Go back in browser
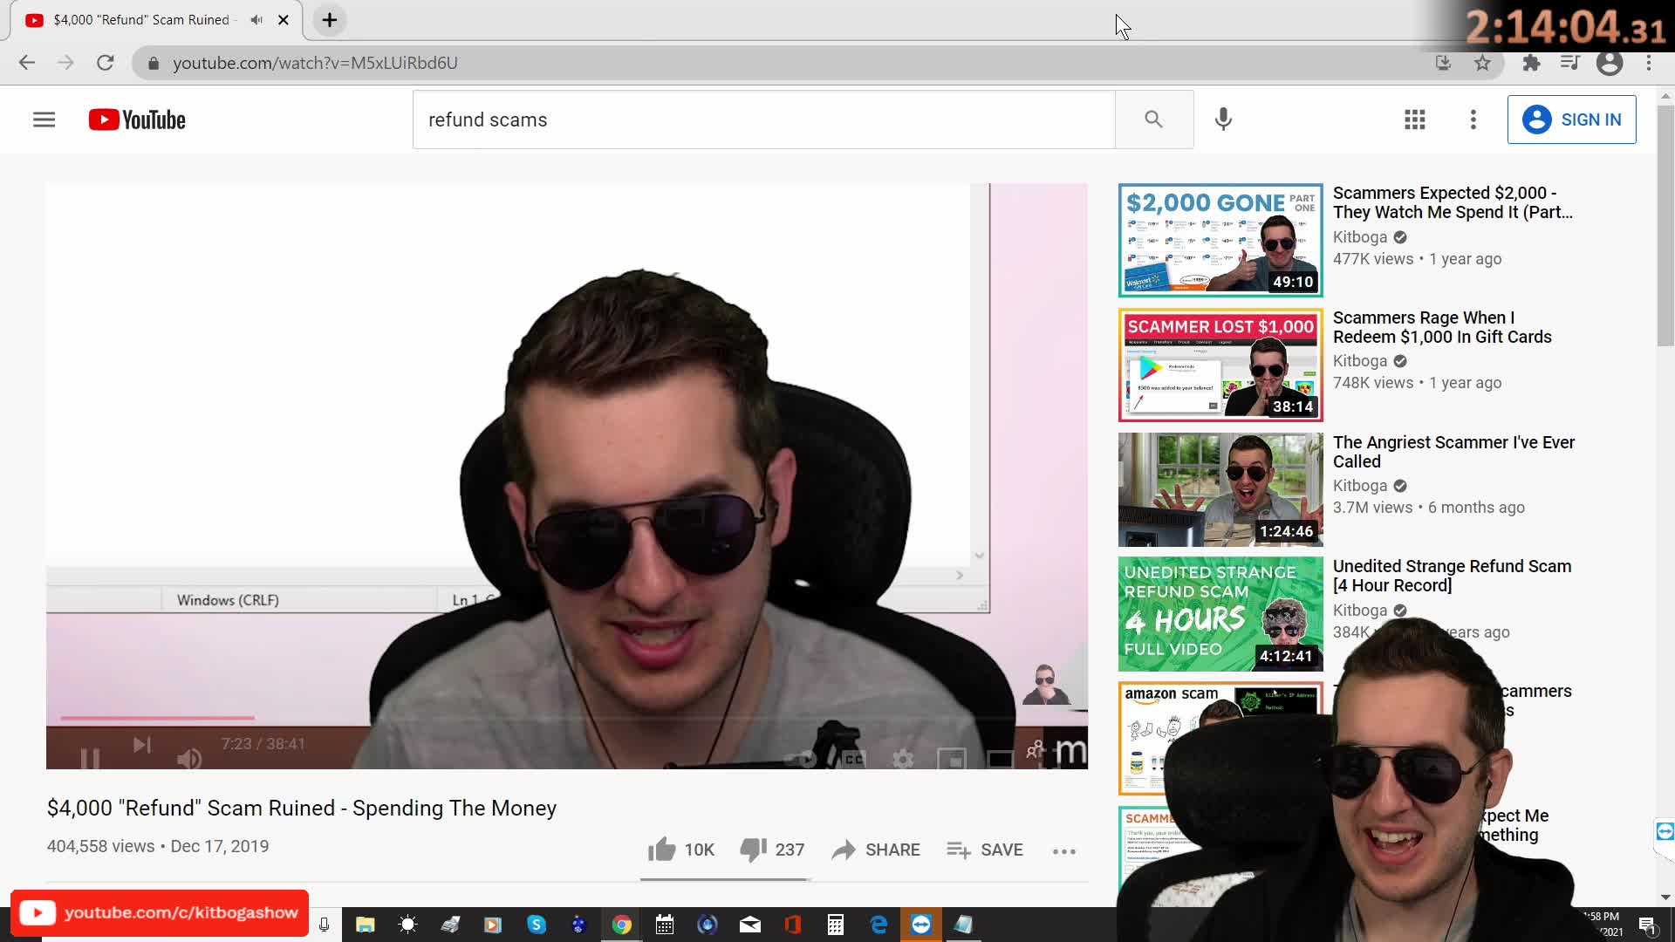This screenshot has height=942, width=1675. pos(27,63)
